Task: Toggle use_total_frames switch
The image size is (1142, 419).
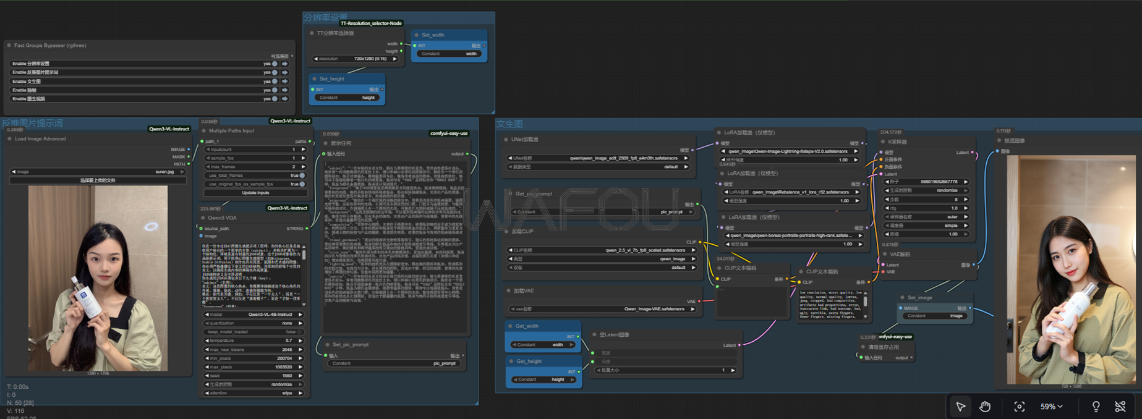Action: pos(302,176)
